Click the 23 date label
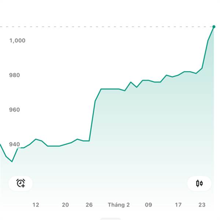Screen dimensions: 220x220 [202, 205]
